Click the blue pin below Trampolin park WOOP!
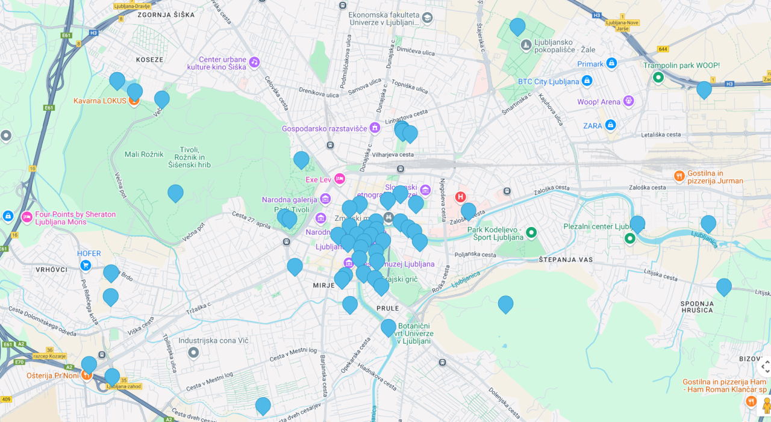Viewport: 771px width, 422px height. pyautogui.click(x=704, y=89)
